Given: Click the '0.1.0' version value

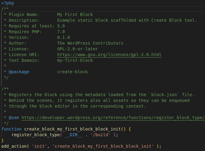Looking at the screenshot, I should click(63, 38).
